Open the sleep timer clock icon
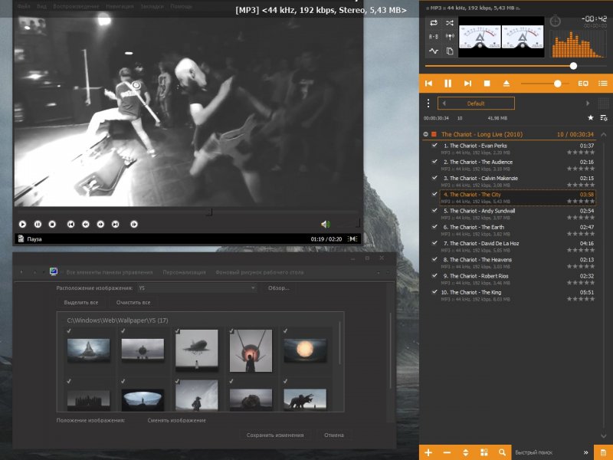 pyautogui.click(x=555, y=21)
